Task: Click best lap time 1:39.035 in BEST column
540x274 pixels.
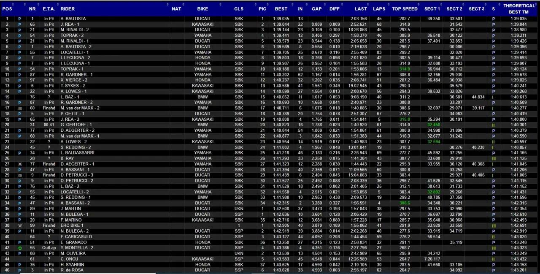Action: [x=281, y=19]
